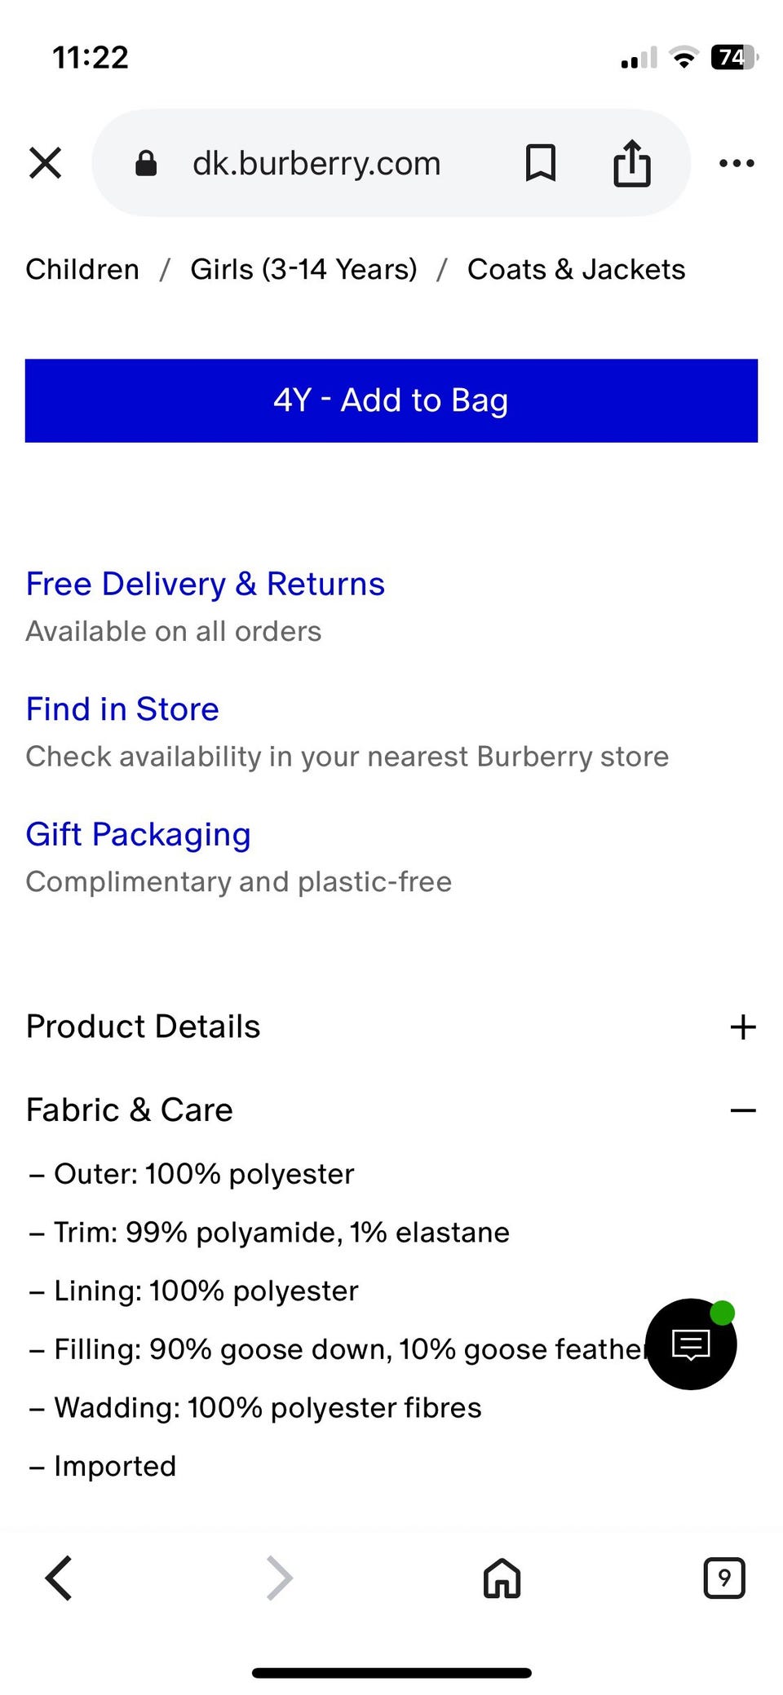Image resolution: width=783 pixels, height=1695 pixels.
Task: Open the tabs switcher showing 9
Action: (x=723, y=1578)
